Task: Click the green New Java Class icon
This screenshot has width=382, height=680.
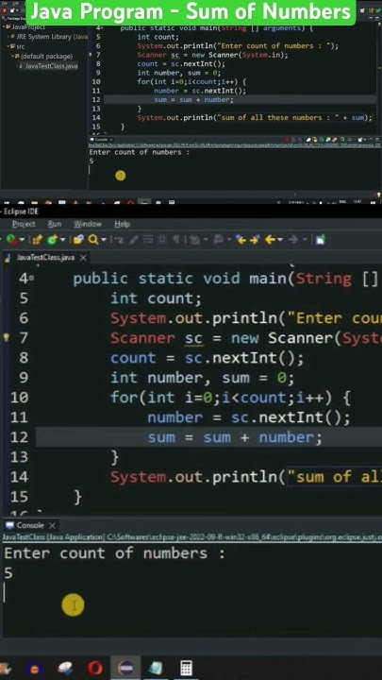Action: tap(53, 239)
